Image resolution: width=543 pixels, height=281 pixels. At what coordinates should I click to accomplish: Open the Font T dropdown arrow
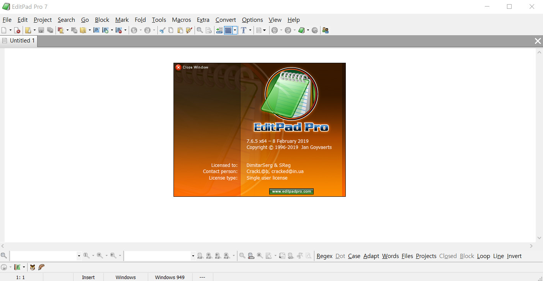click(x=250, y=30)
